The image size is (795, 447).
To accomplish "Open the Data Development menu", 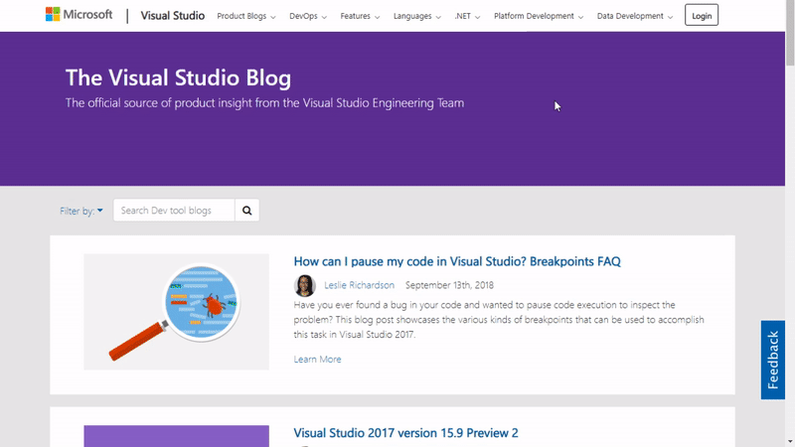I will [635, 16].
